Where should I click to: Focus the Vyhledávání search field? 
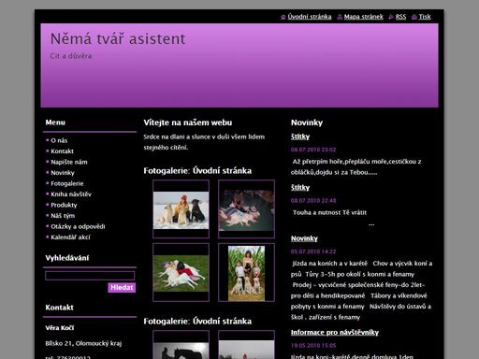click(90, 276)
